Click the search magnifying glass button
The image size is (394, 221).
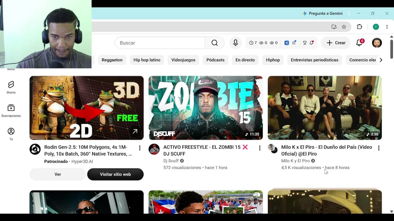(x=214, y=43)
